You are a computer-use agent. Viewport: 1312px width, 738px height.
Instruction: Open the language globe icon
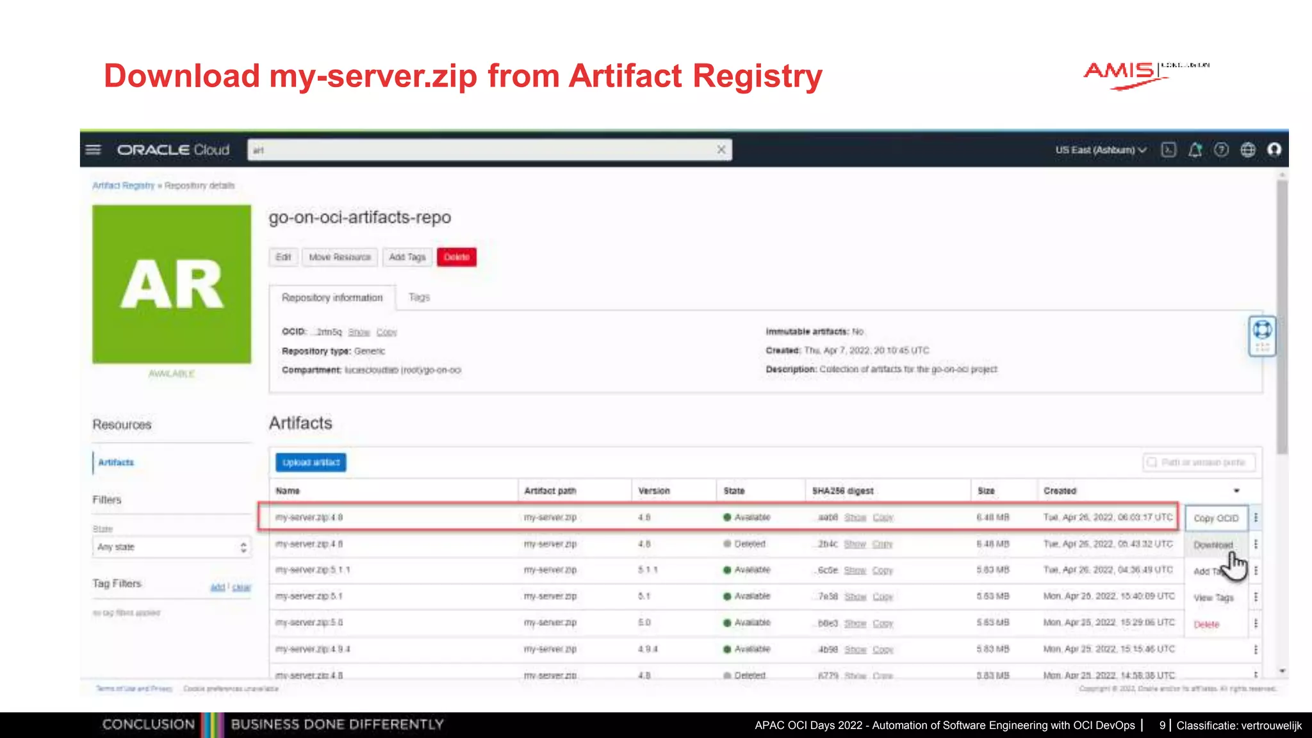[1248, 149]
